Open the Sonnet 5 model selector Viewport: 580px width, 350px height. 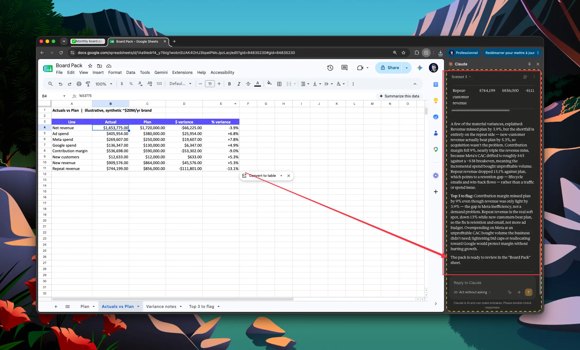[x=461, y=77]
